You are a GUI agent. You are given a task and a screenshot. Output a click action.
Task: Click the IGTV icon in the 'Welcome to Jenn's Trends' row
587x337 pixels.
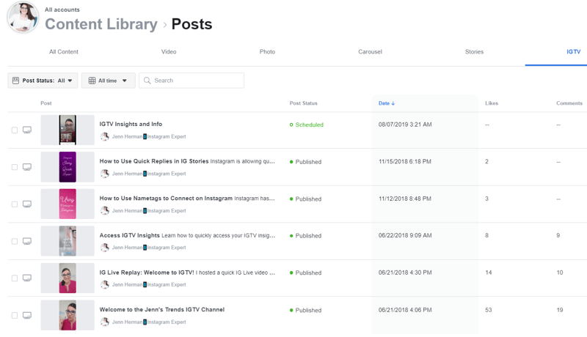pos(27,315)
